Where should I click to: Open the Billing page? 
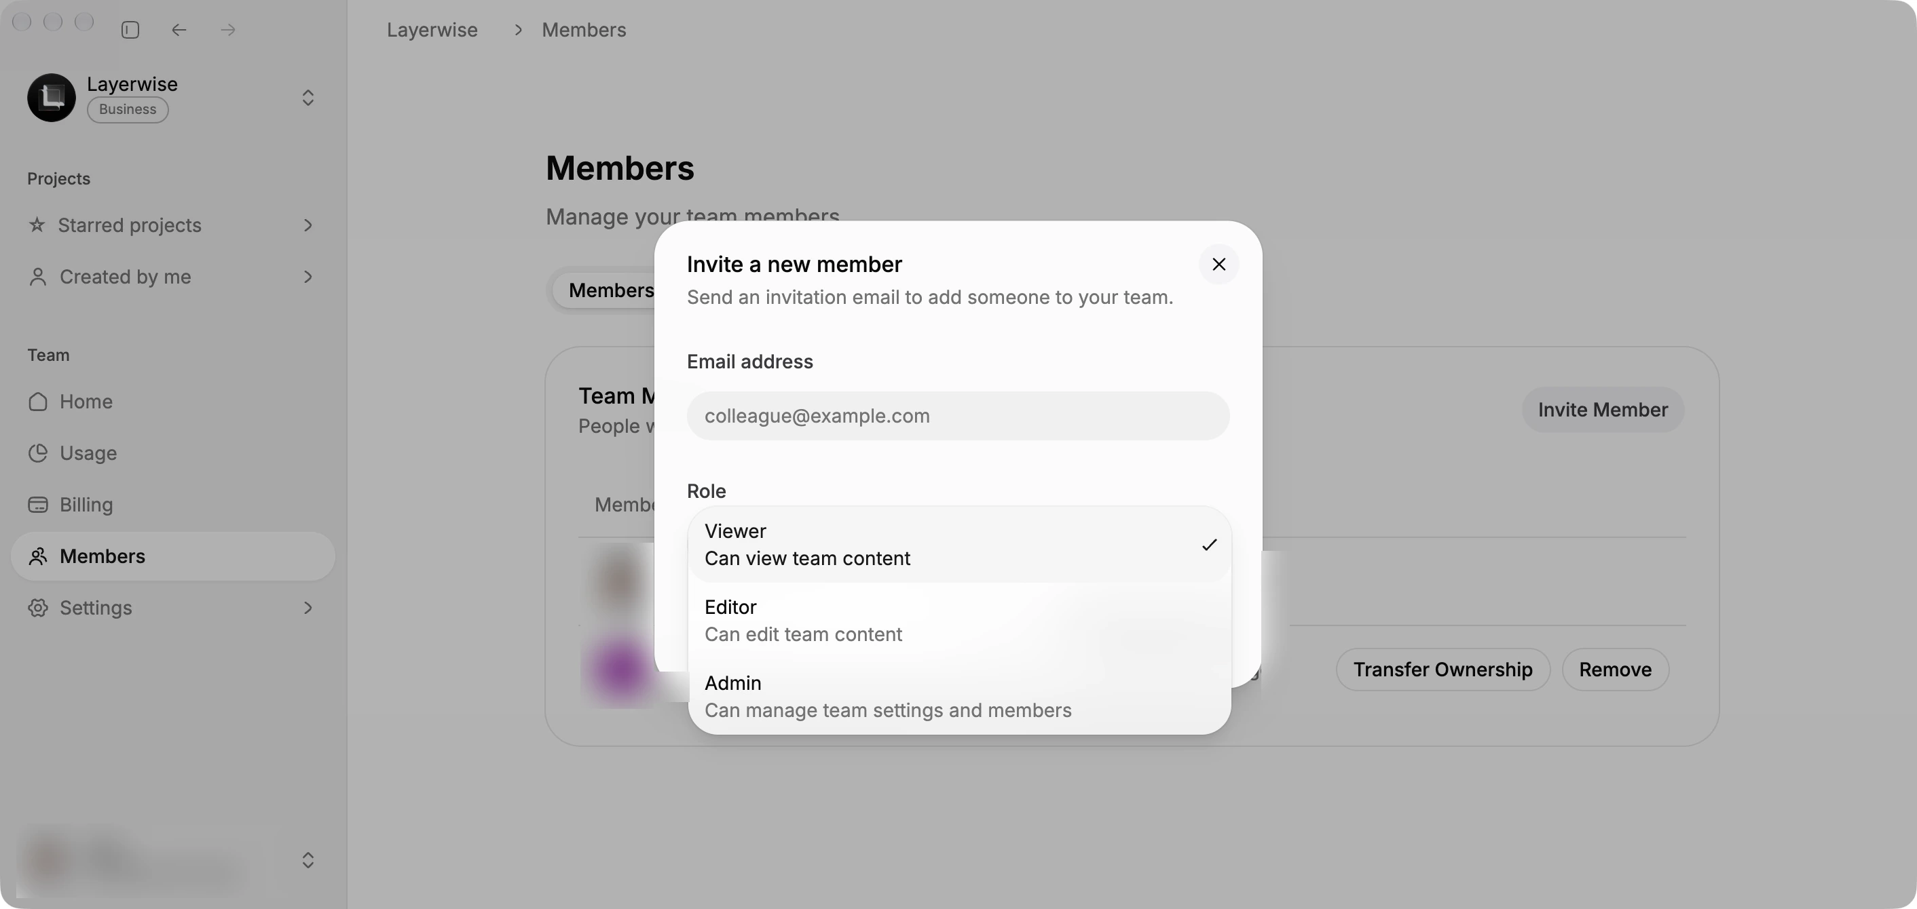[x=172, y=504]
